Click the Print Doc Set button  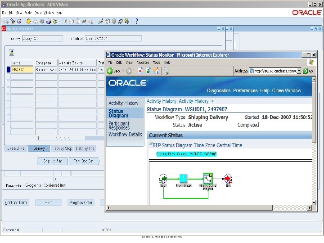(x=84, y=161)
